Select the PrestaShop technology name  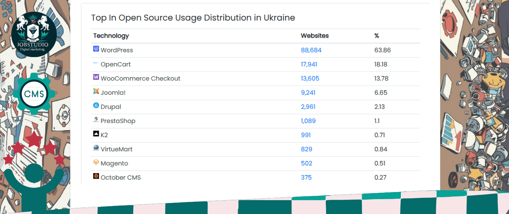[118, 121]
